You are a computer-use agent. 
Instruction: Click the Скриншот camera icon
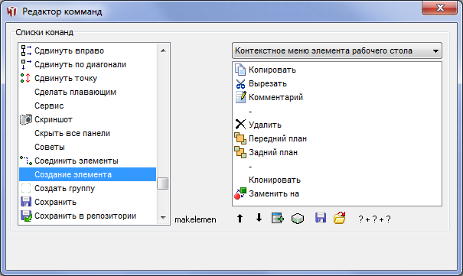point(26,119)
